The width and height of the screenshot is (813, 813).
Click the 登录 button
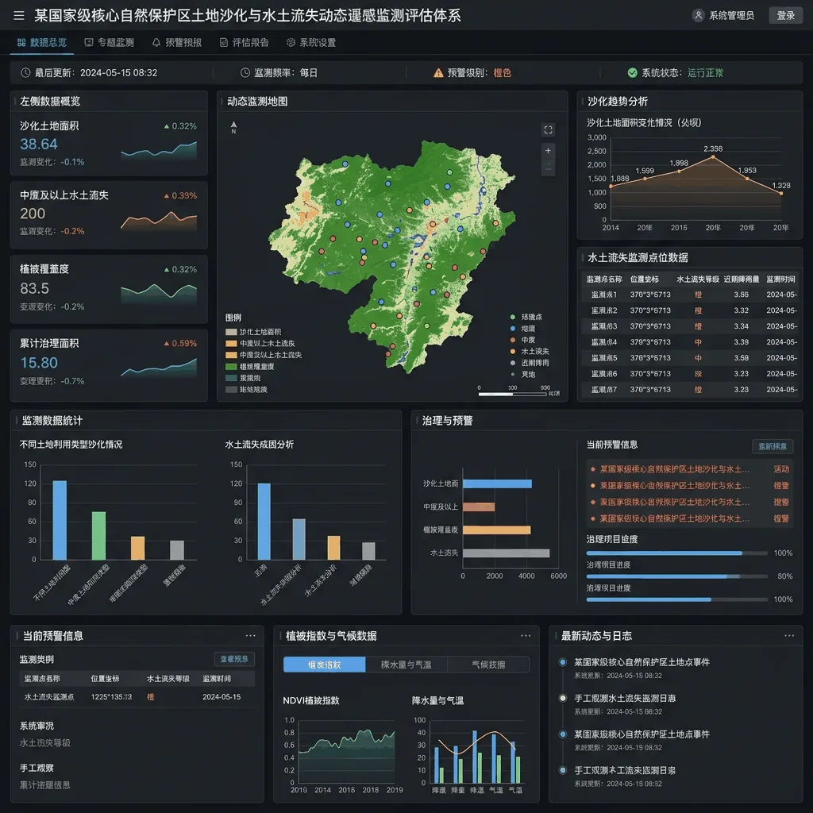[x=785, y=16]
